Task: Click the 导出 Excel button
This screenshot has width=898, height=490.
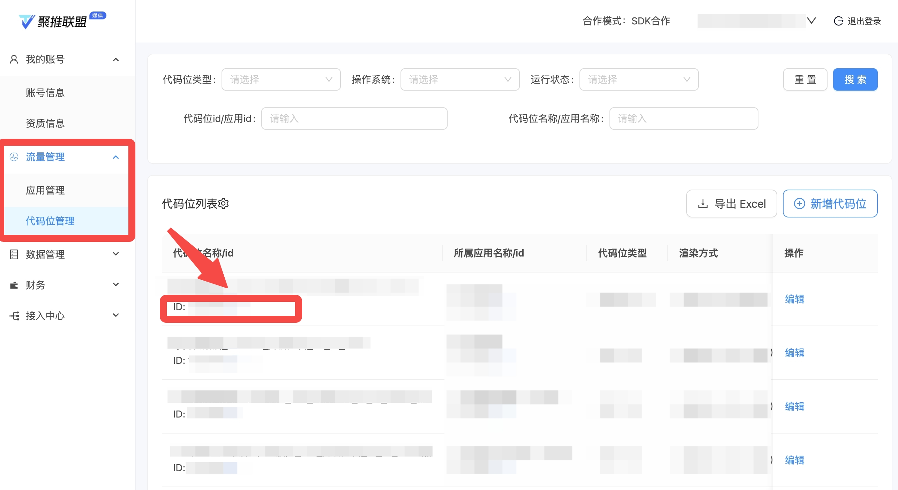Action: click(x=732, y=204)
